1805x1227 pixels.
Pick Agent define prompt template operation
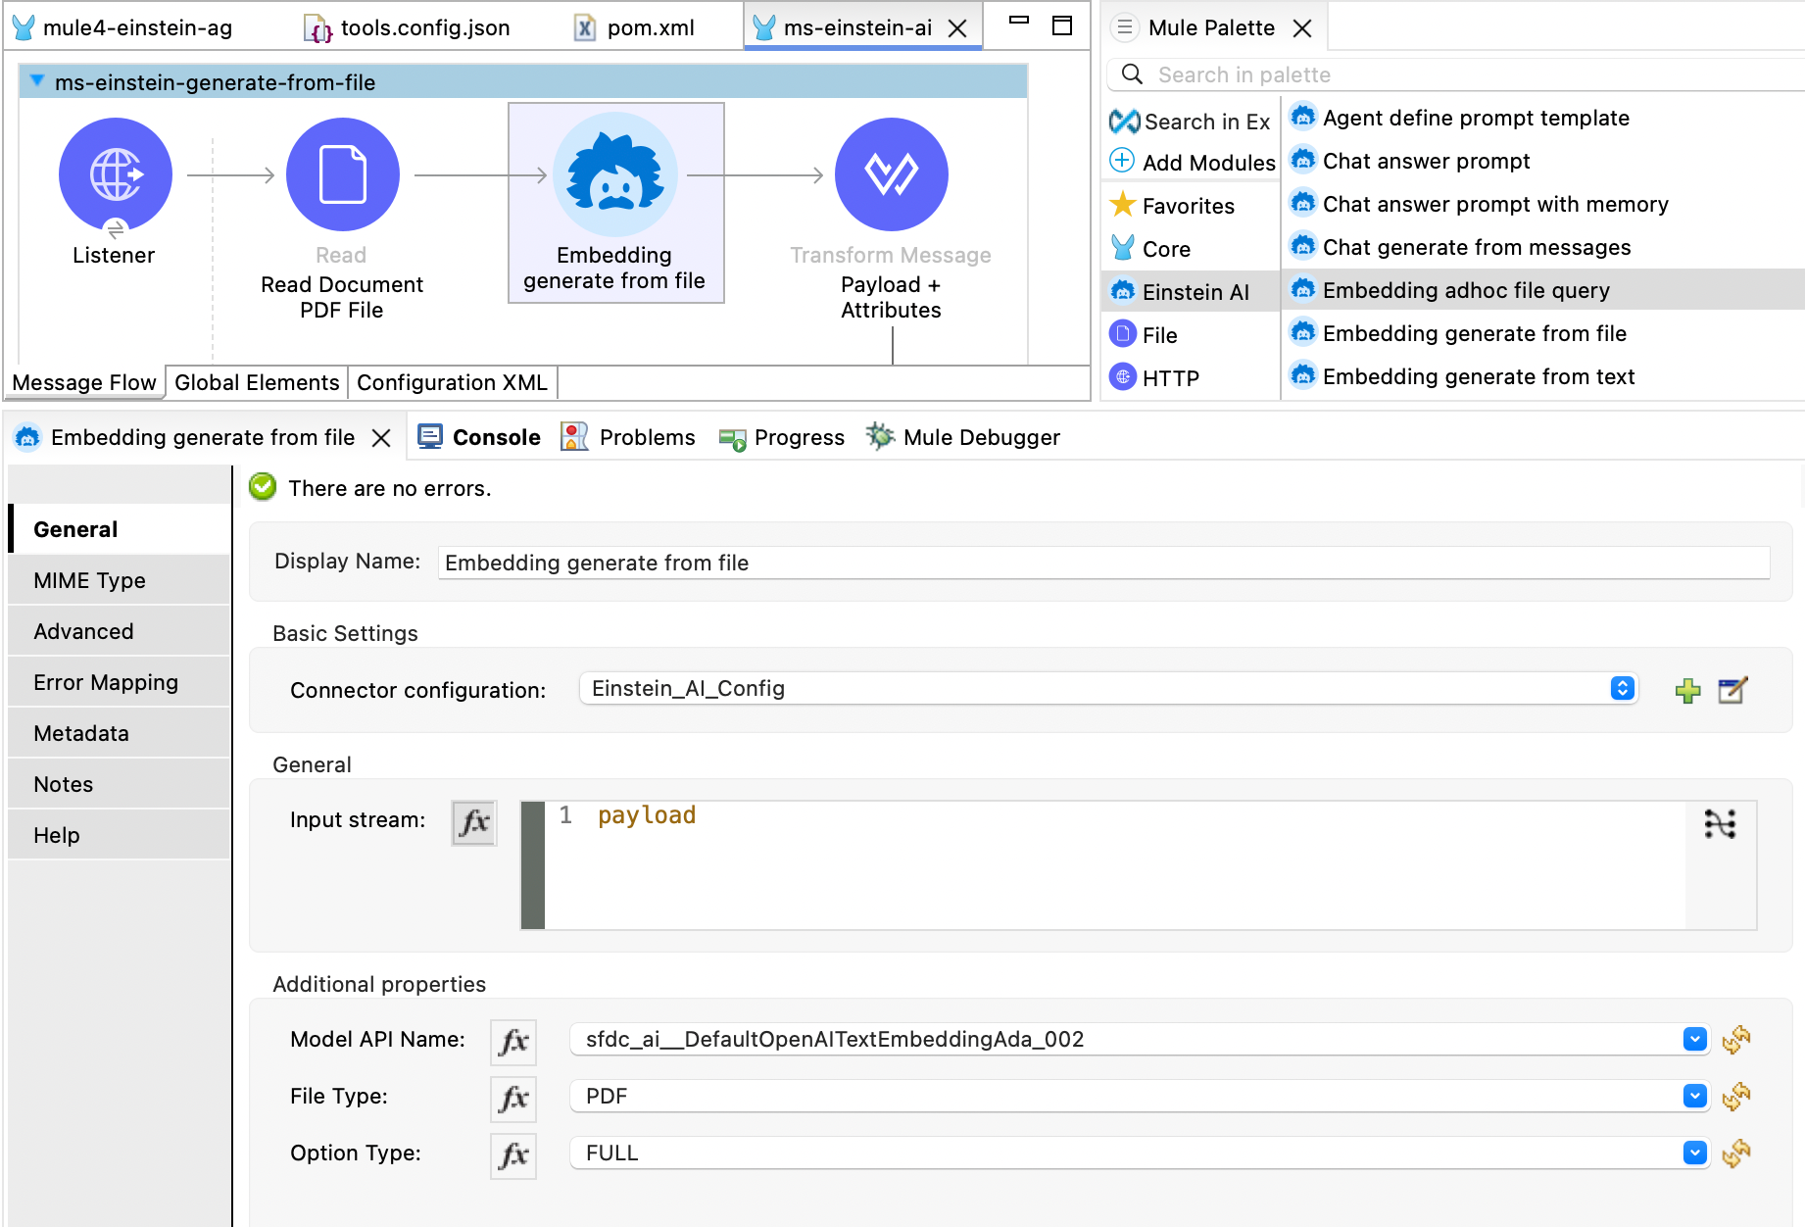[1460, 118]
